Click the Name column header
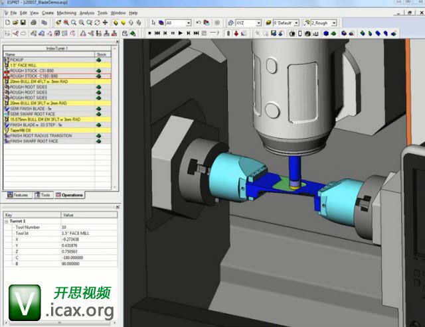The image size is (425, 327). [48, 54]
